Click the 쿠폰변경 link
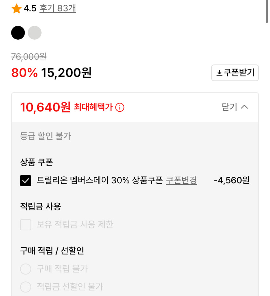The height and width of the screenshot is (296, 270). (181, 181)
